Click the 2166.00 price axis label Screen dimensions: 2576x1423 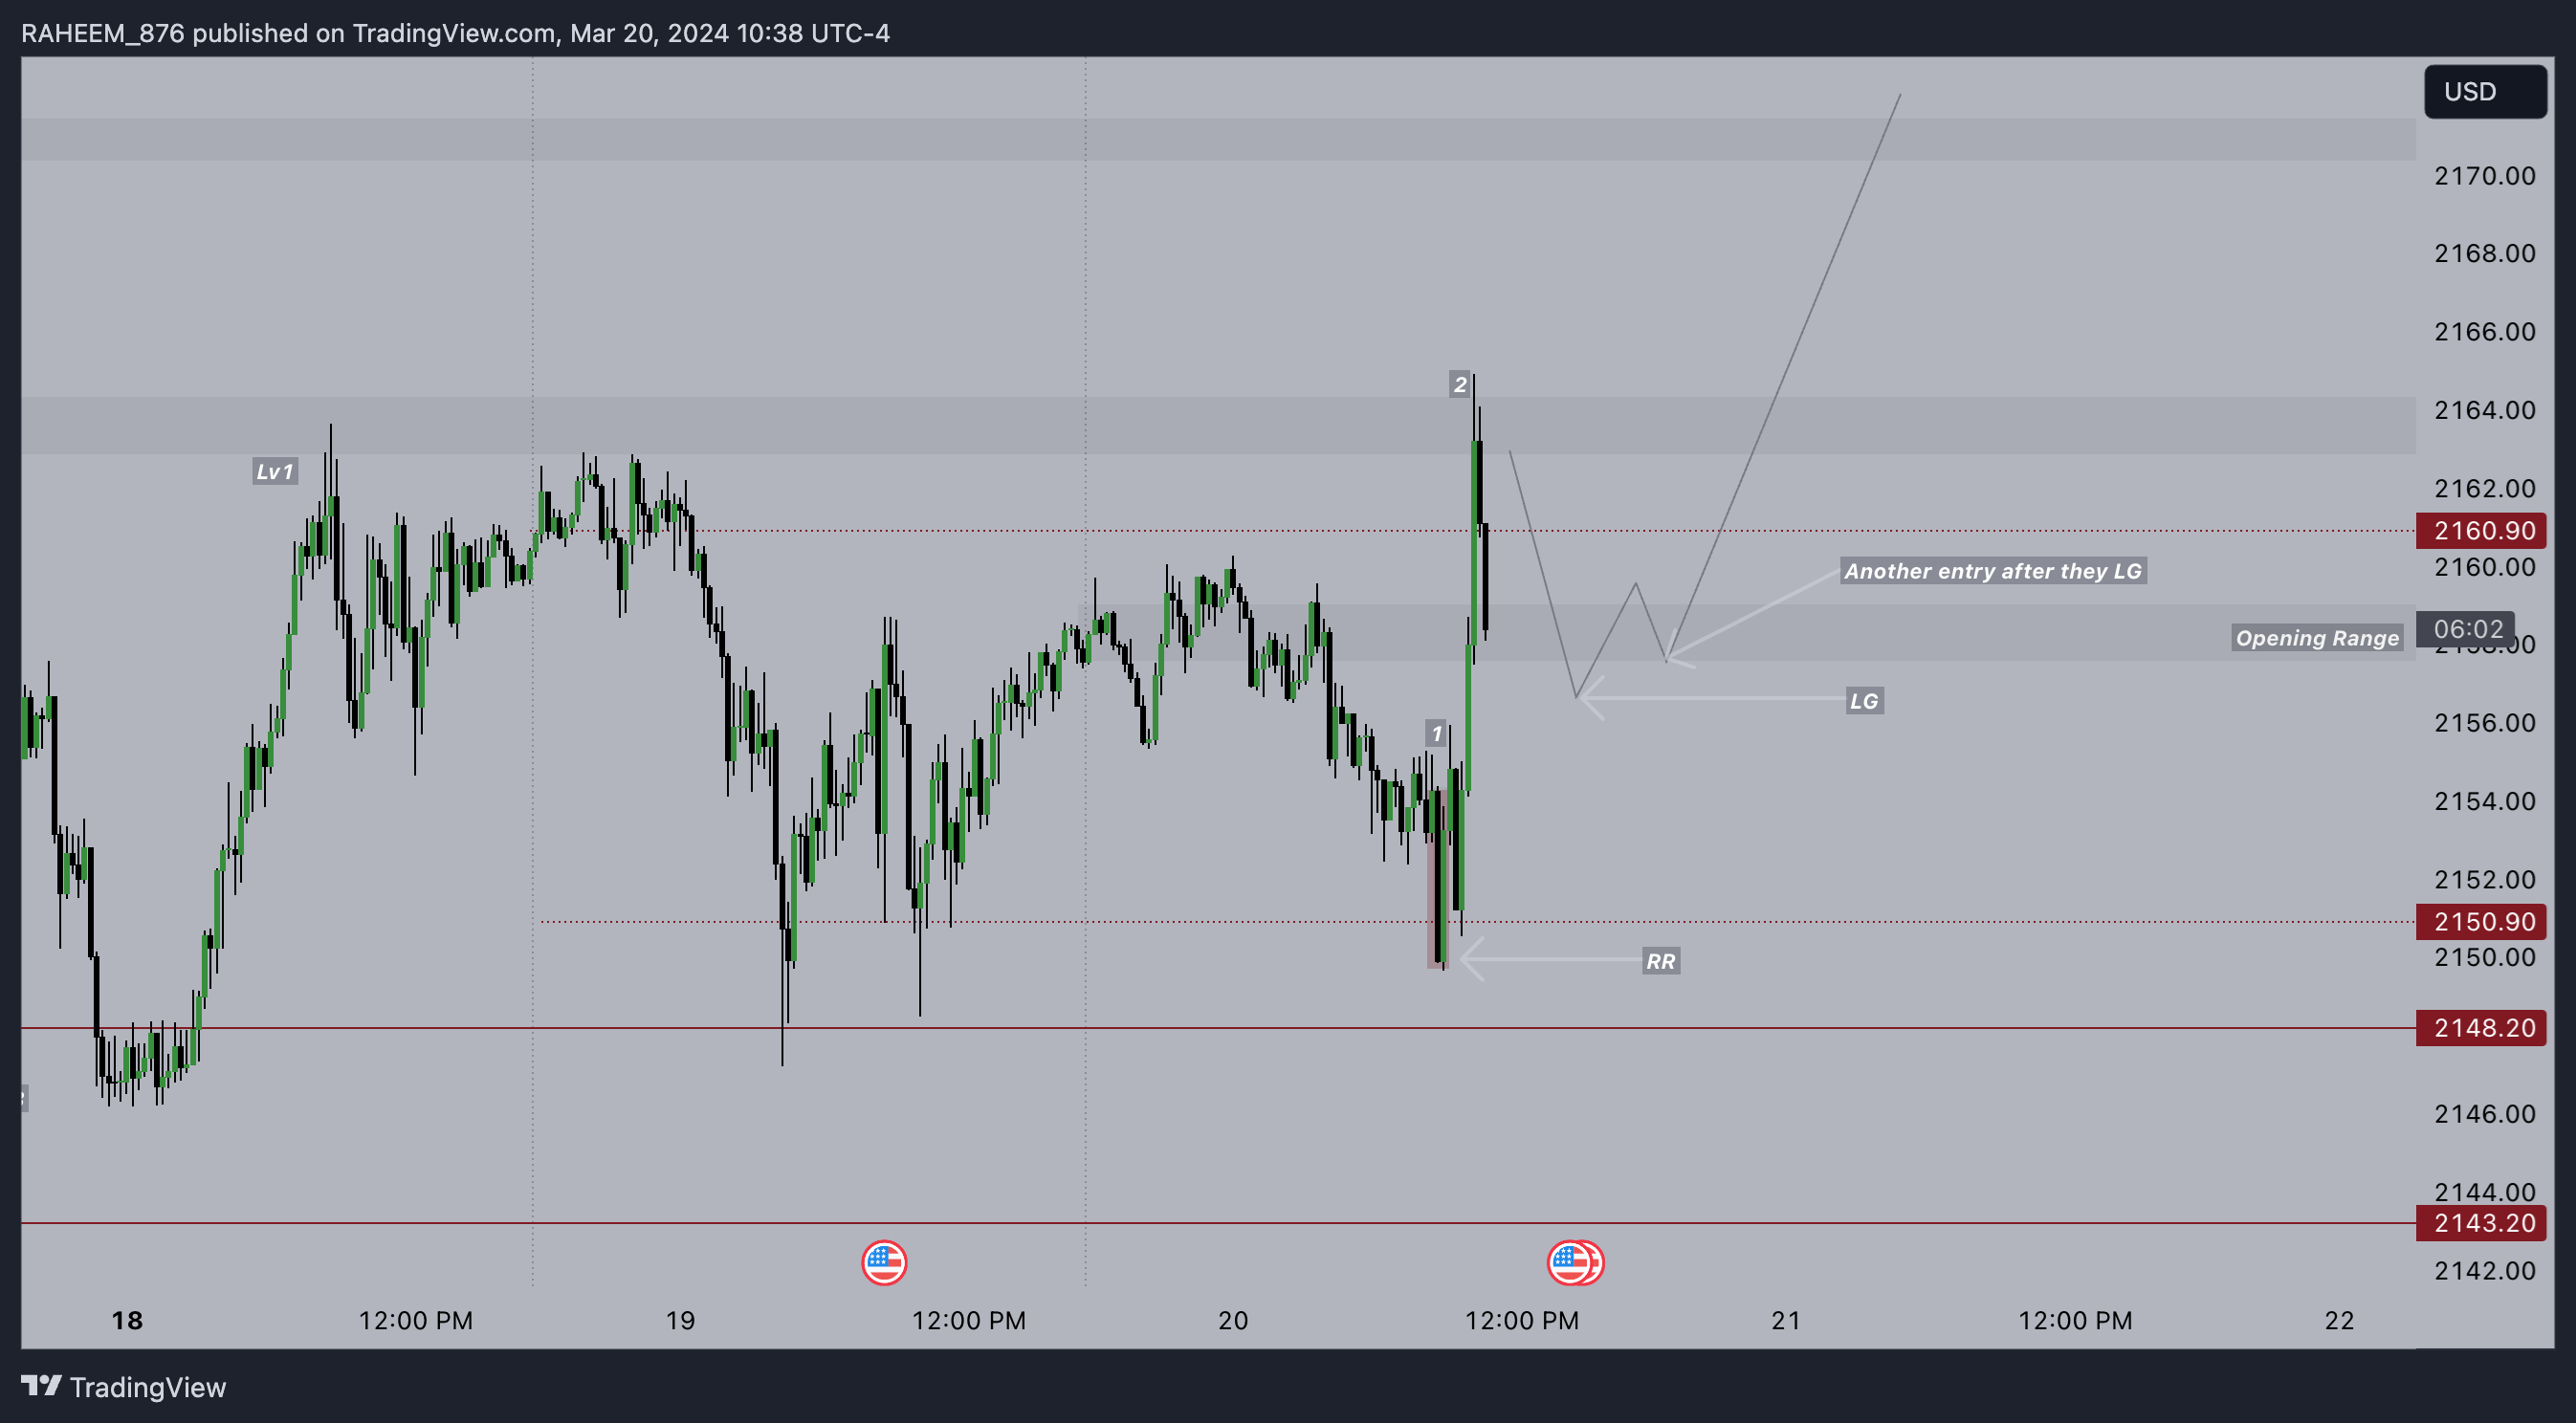point(2484,331)
